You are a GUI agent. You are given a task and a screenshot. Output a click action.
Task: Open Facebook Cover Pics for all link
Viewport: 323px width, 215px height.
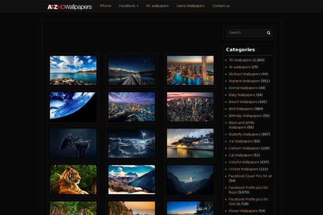[x=250, y=176]
